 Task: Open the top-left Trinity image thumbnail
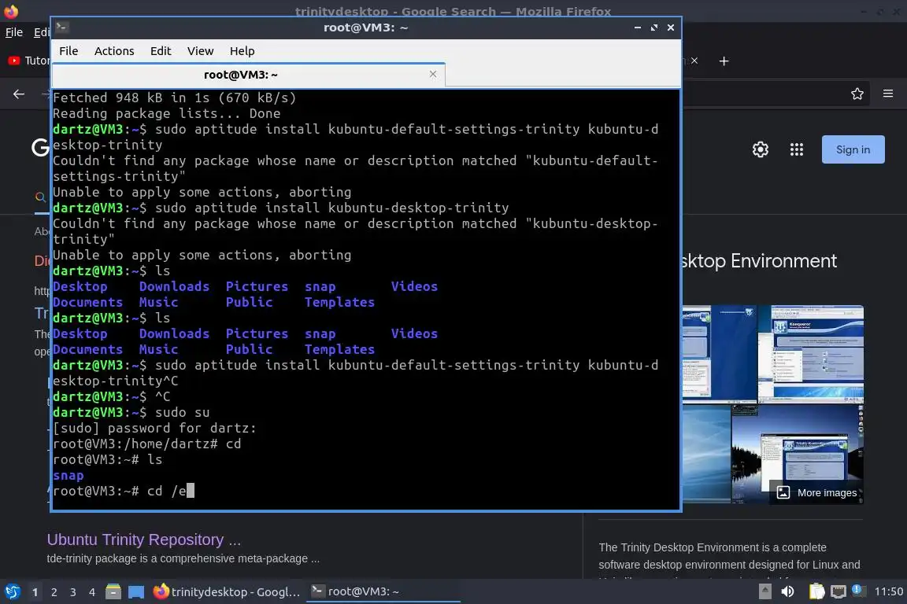point(719,354)
